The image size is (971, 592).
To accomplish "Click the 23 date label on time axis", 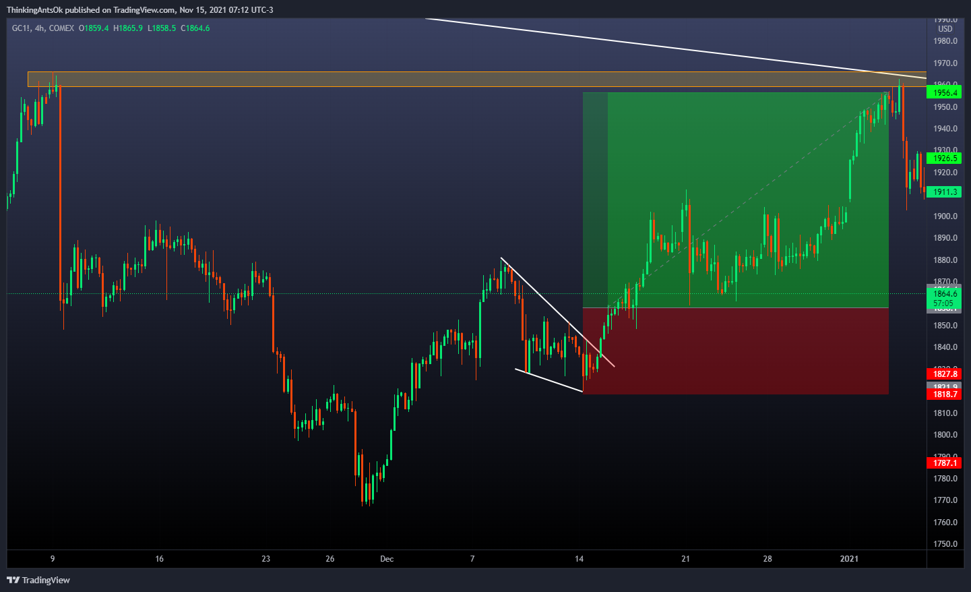I will 266,559.
